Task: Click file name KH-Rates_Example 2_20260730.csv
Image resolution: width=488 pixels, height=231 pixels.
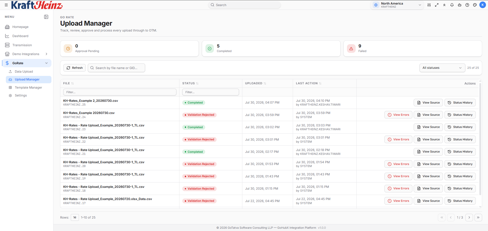Action: (x=91, y=101)
